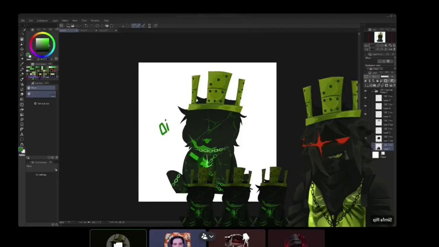Open the first canvas document tab dropdown
Screen dimensions: 439x247
pyautogui.click(x=77, y=30)
